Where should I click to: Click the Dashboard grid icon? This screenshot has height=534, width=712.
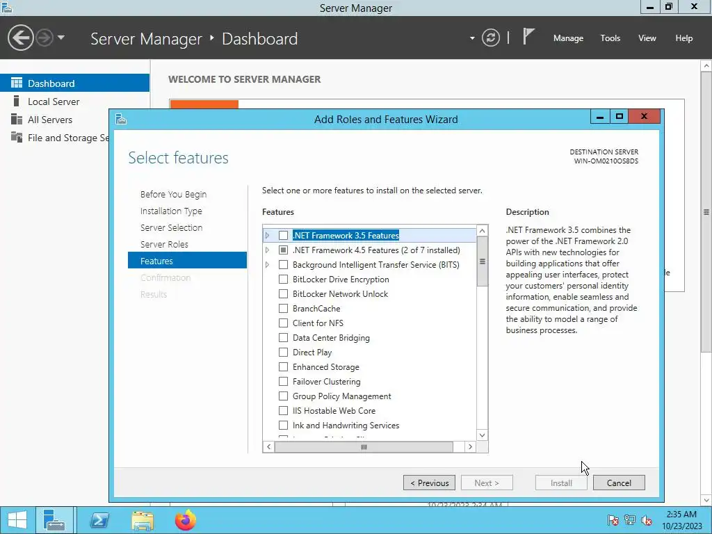pyautogui.click(x=17, y=83)
